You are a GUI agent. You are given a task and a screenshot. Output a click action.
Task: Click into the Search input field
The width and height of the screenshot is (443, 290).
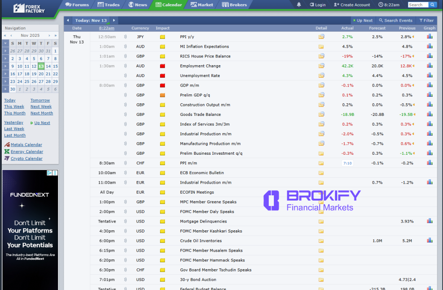(x=417, y=5)
